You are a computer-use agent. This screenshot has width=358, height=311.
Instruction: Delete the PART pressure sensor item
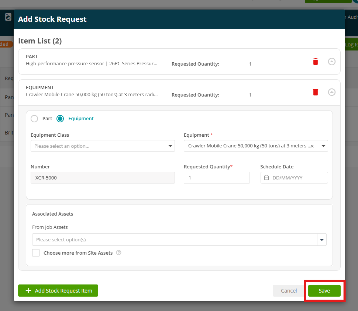[x=315, y=62]
